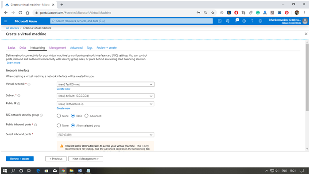Go to All services breadcrumb

click(x=12, y=28)
